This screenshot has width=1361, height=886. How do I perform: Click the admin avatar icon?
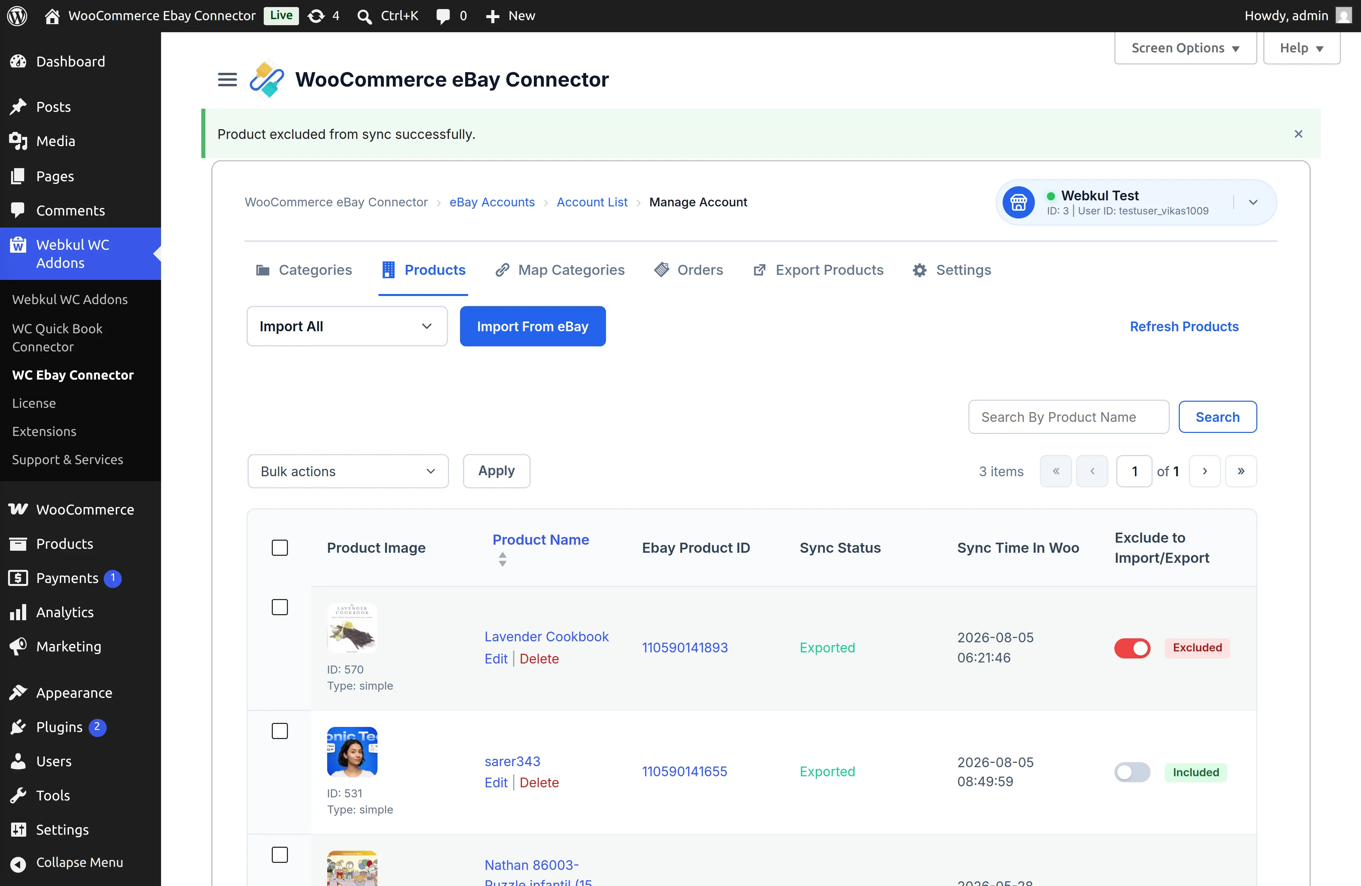[x=1343, y=15]
